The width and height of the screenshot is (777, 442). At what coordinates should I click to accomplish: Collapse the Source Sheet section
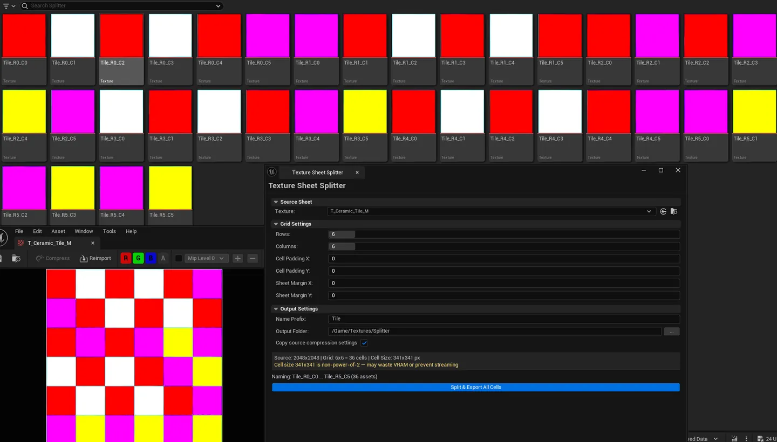click(276, 202)
